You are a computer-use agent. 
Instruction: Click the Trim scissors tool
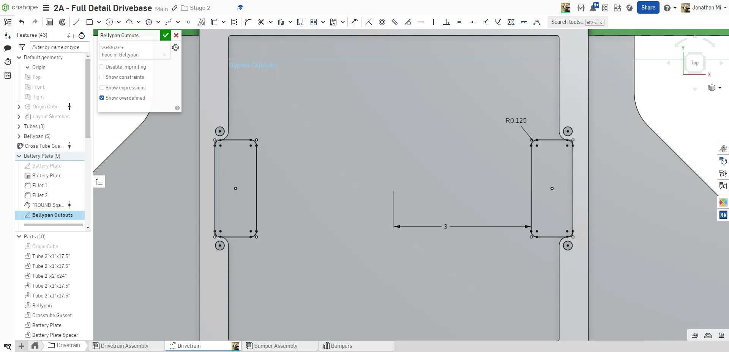(x=261, y=22)
